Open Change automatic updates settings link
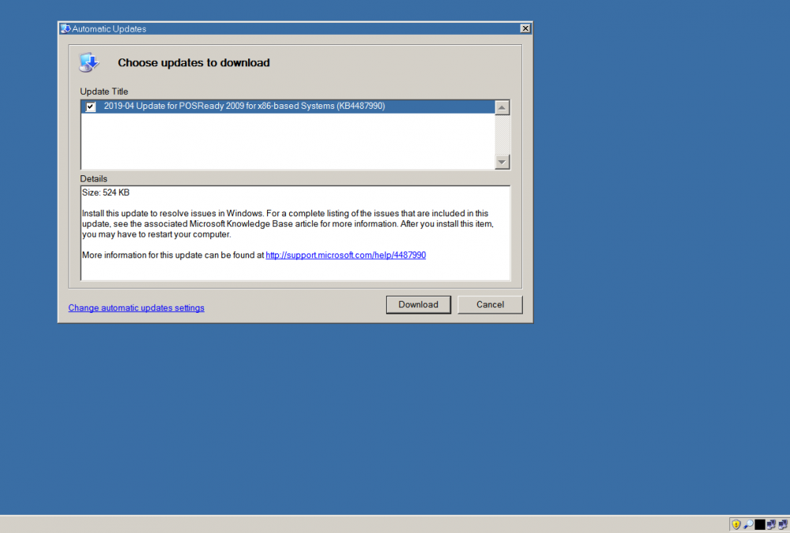The image size is (790, 533). tap(136, 308)
